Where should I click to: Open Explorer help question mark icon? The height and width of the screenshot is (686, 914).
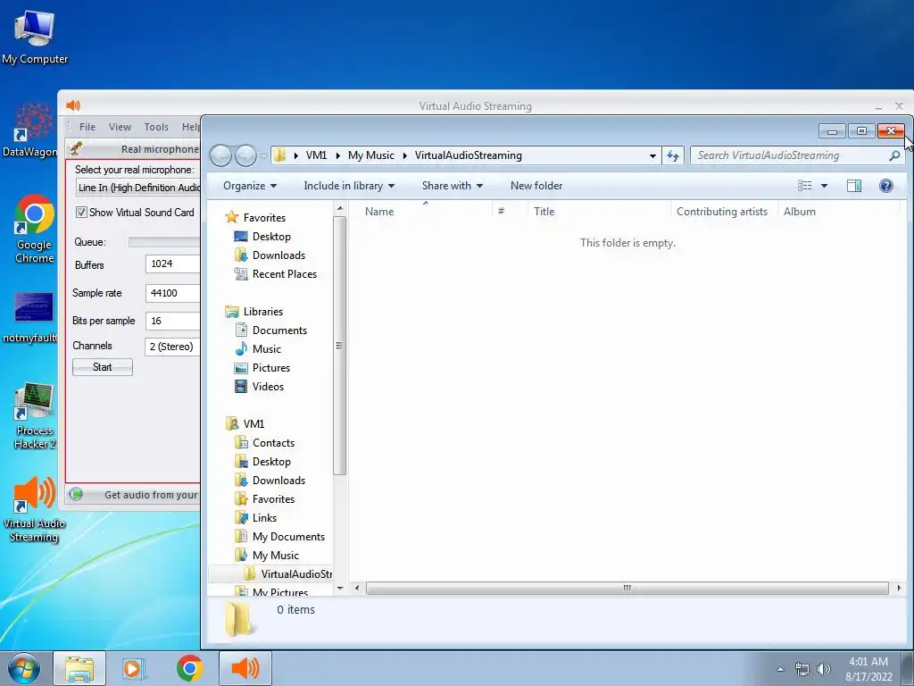(886, 186)
